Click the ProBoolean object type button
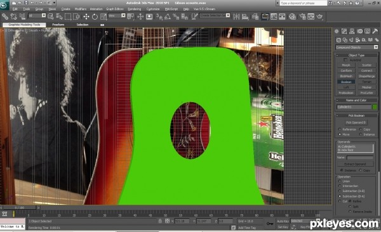The width and height of the screenshot is (381, 232). [346, 93]
